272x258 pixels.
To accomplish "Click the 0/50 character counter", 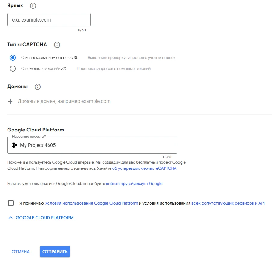I will [82, 30].
